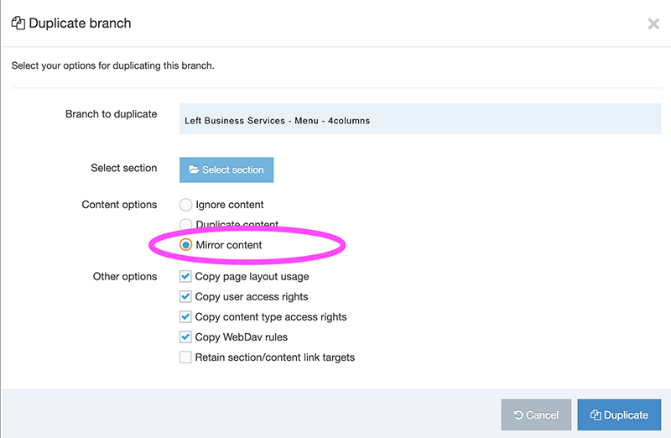The width and height of the screenshot is (671, 438).
Task: Click the 'Content options' field label
Action: tap(119, 205)
